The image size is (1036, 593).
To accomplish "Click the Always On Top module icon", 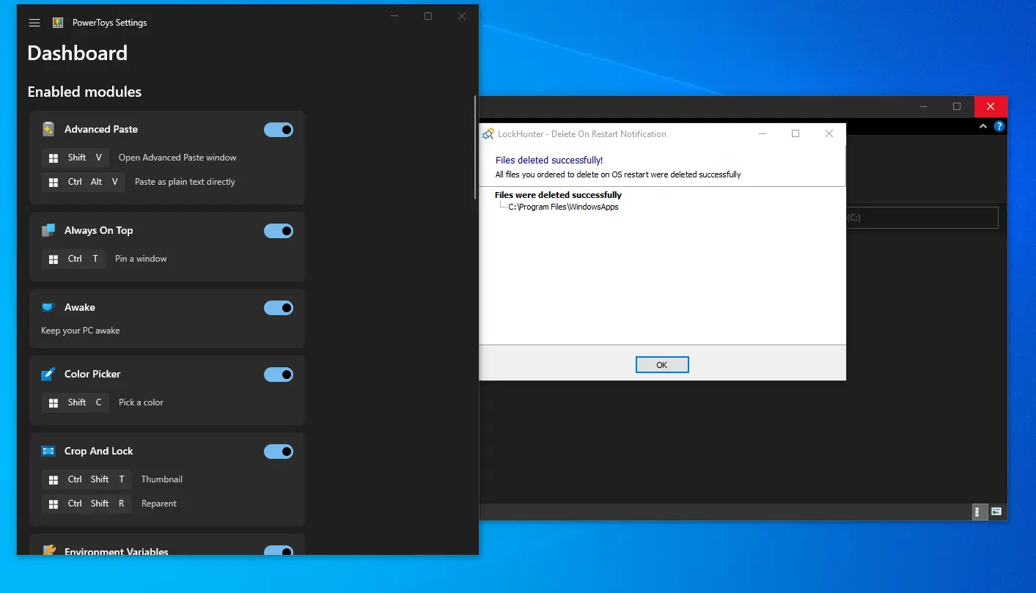I will click(x=48, y=230).
